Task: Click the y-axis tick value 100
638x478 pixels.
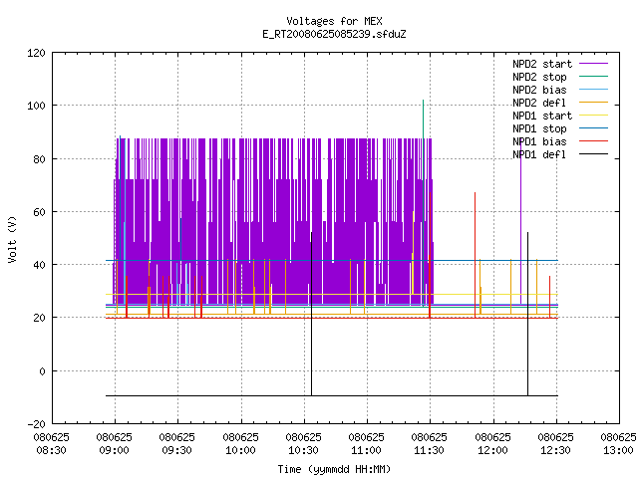Action: [36, 106]
